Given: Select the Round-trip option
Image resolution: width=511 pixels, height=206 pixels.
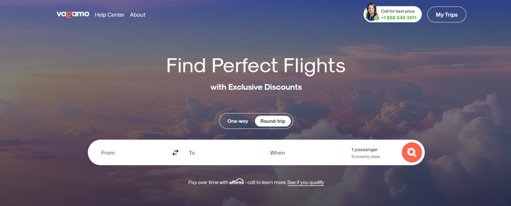Looking at the screenshot, I should pos(273,121).
